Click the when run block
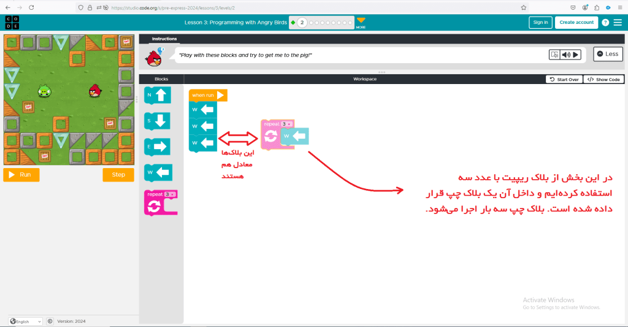The image size is (628, 327). [207, 95]
